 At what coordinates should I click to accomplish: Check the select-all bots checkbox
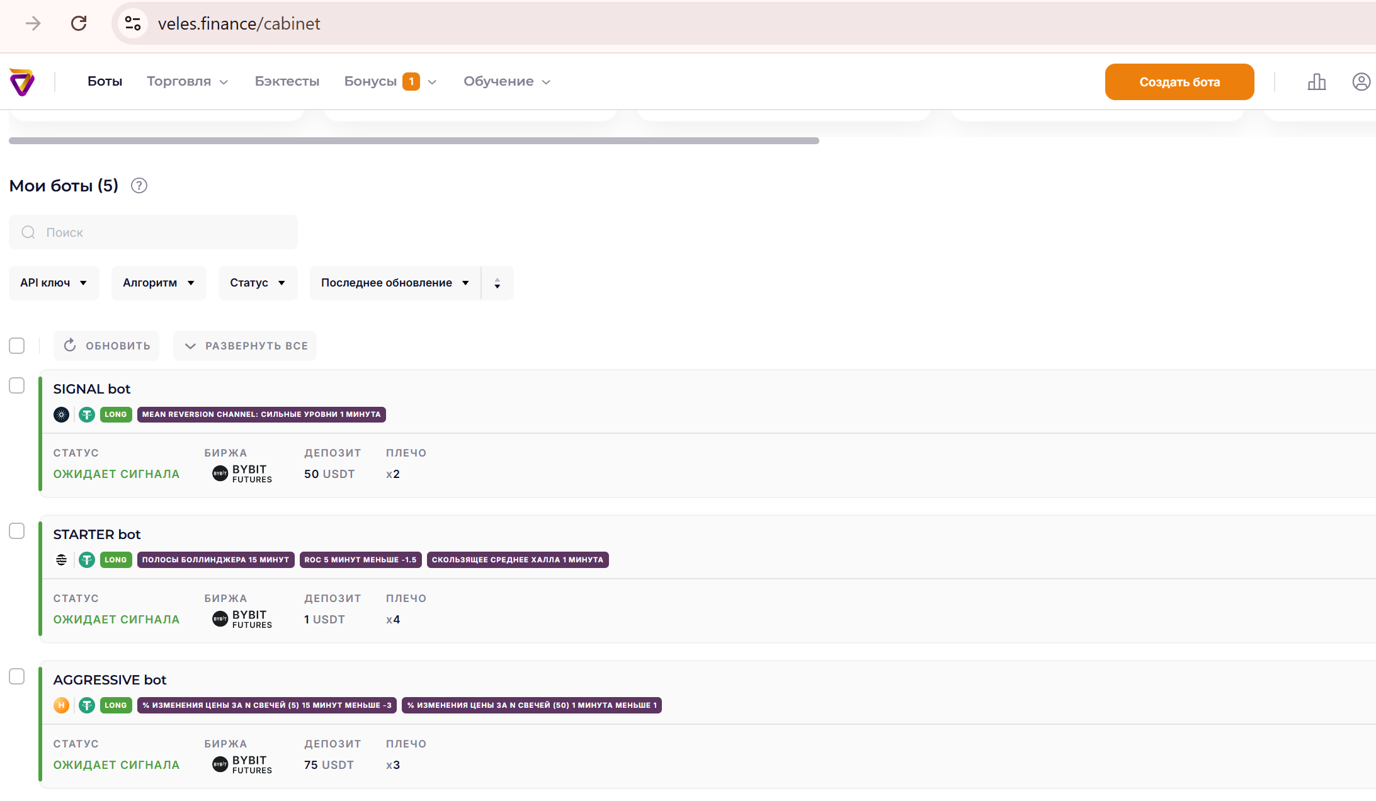click(17, 346)
